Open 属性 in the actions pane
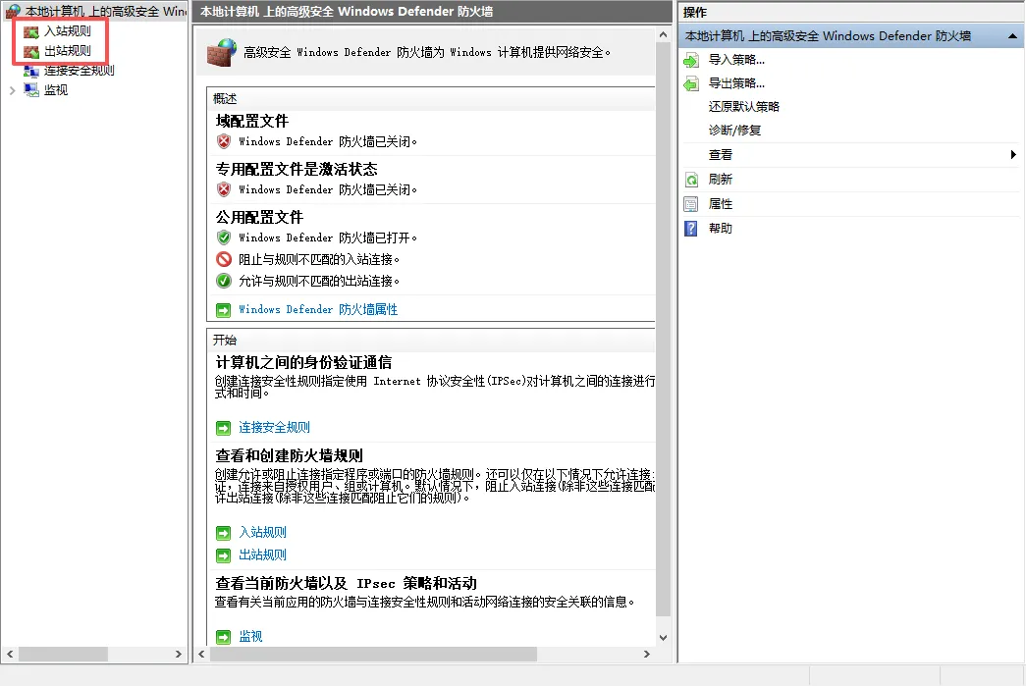Screen dimensions: 1026x686 coord(721,204)
